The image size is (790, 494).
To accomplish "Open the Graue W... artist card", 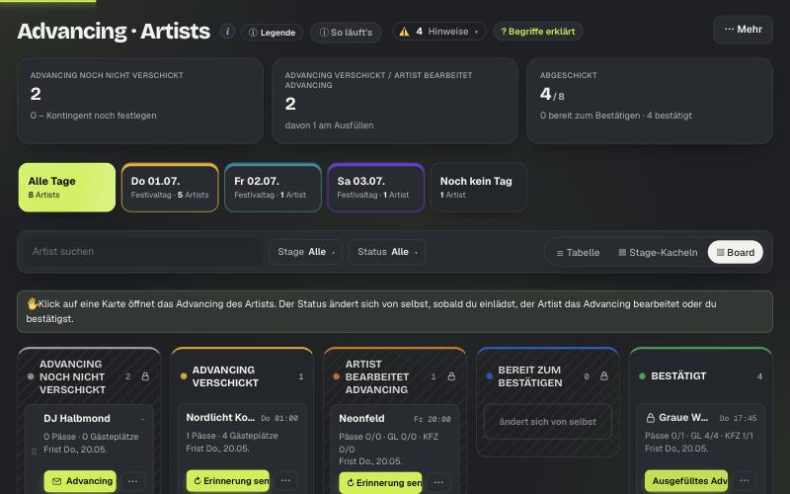I will point(700,449).
